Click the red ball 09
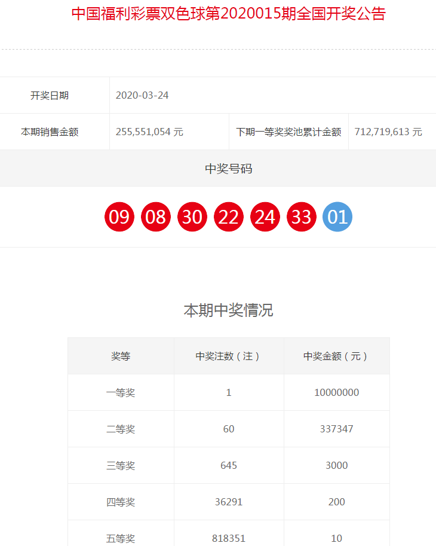Image resolution: width=436 pixels, height=546 pixels. point(119,216)
